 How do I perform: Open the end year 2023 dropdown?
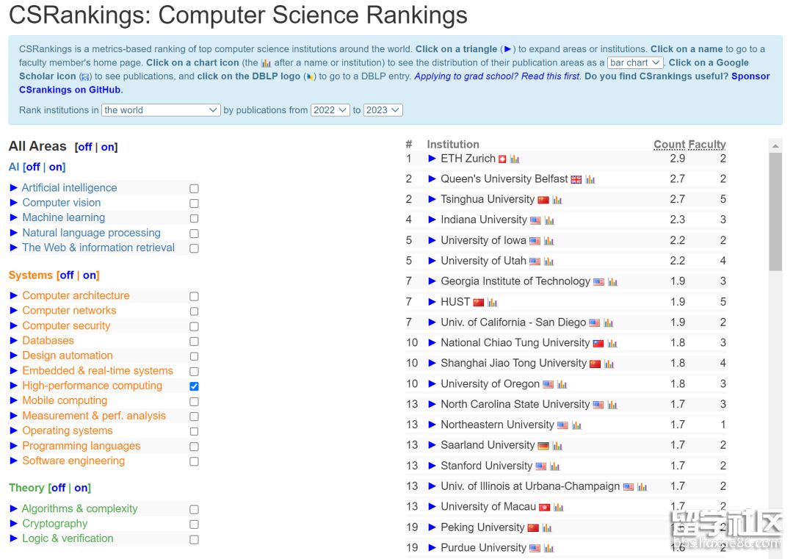(383, 109)
